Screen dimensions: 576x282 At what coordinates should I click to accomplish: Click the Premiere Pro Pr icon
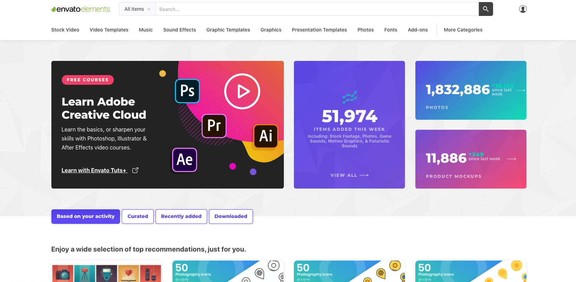[x=214, y=126]
